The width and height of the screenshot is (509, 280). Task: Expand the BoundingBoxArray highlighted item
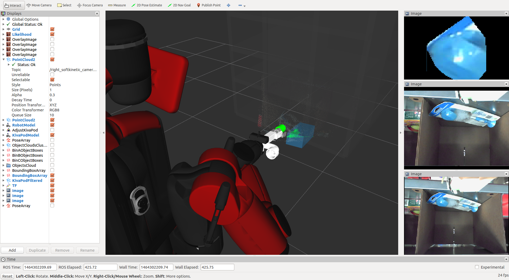(x=3, y=175)
